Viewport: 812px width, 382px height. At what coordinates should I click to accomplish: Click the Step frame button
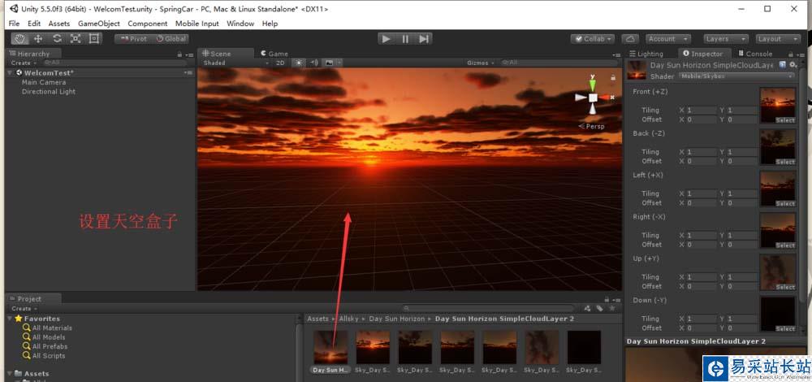424,38
